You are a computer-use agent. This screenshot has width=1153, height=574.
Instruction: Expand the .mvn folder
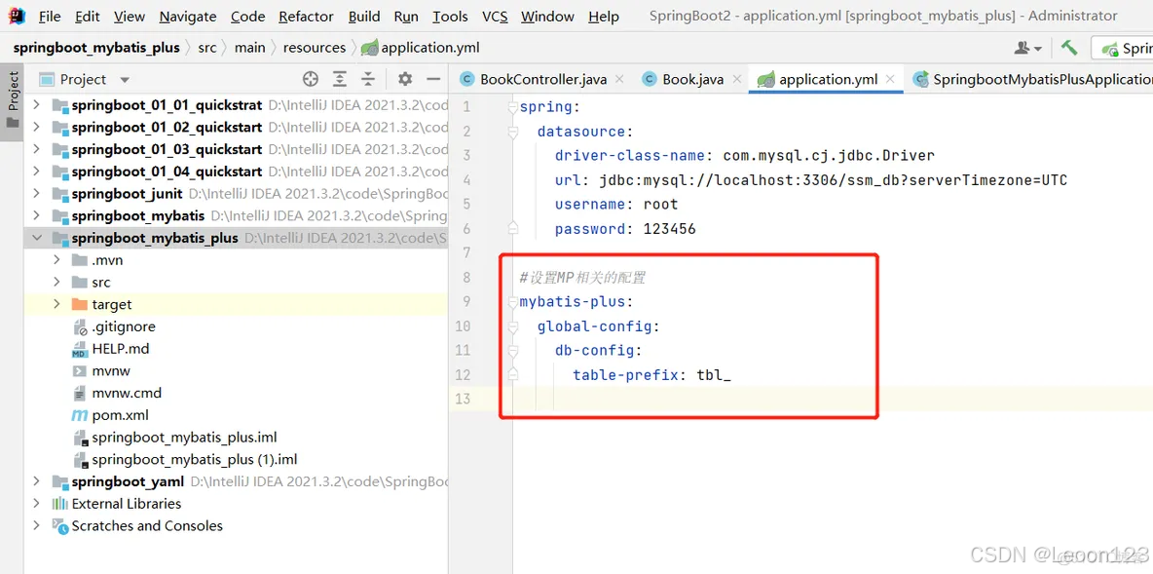(x=56, y=260)
